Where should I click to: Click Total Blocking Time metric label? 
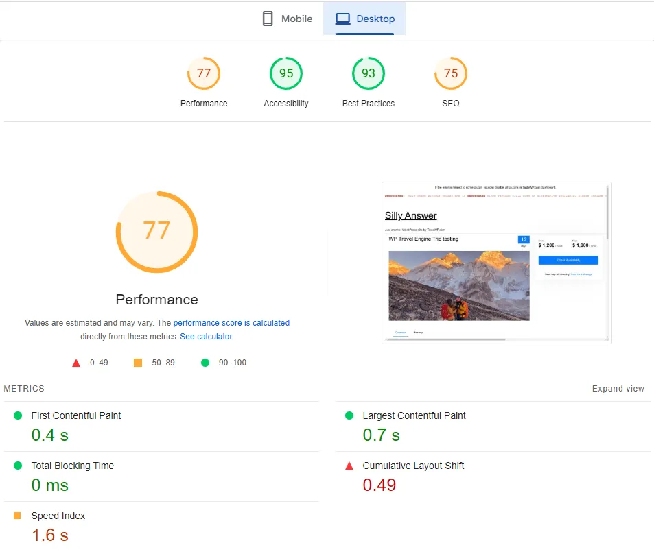pos(73,466)
